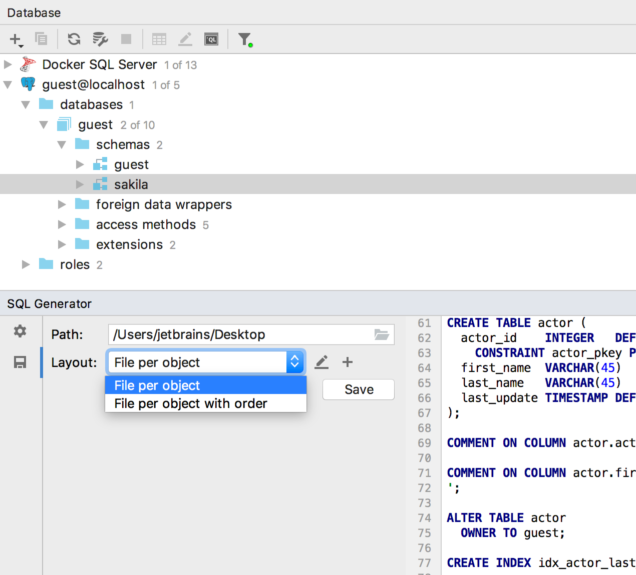Click the save floppy disk sidebar icon
This screenshot has width=636, height=575.
pos(20,362)
